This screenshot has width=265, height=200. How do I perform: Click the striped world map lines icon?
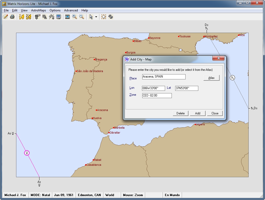pos(28,17)
